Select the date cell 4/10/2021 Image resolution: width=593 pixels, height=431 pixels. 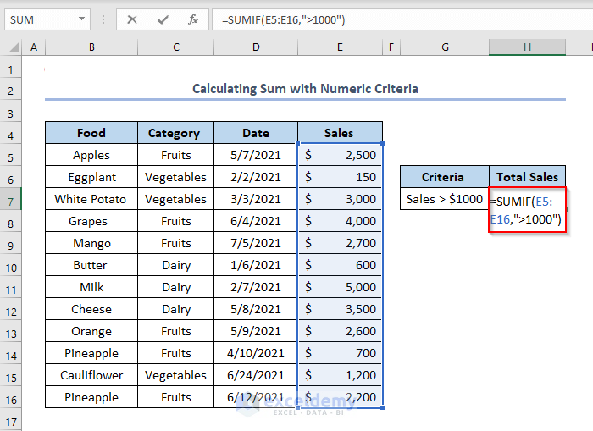[x=256, y=353]
